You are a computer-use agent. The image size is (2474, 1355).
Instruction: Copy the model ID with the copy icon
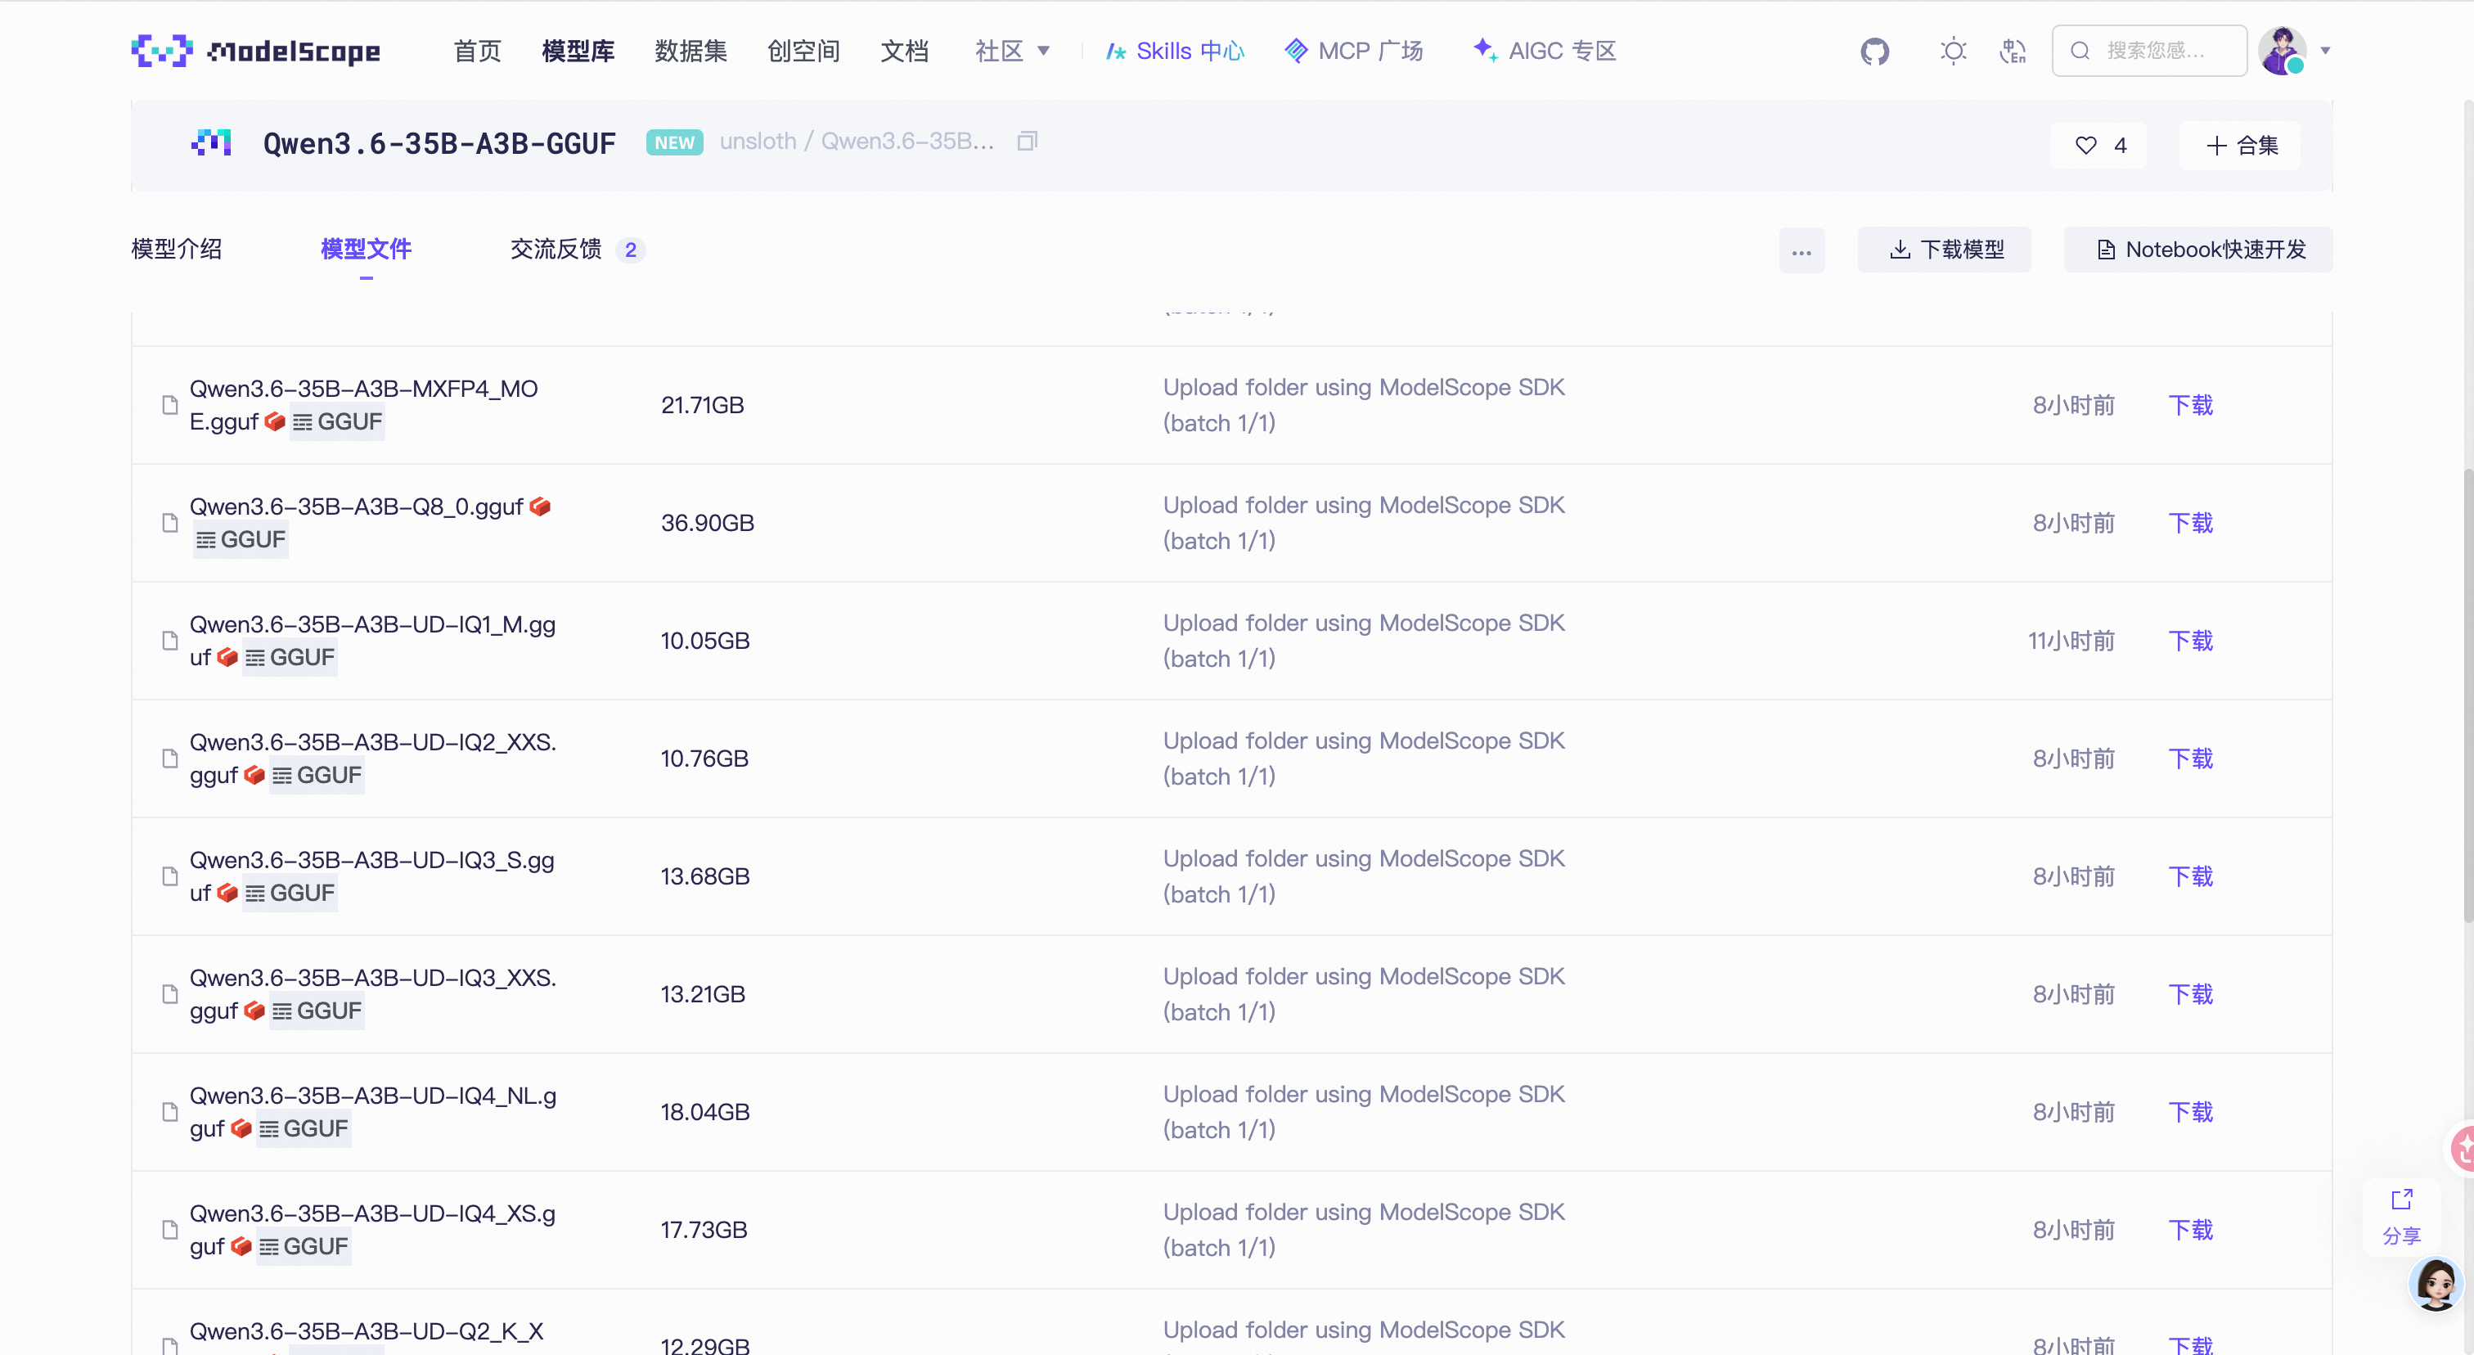[x=1028, y=142]
